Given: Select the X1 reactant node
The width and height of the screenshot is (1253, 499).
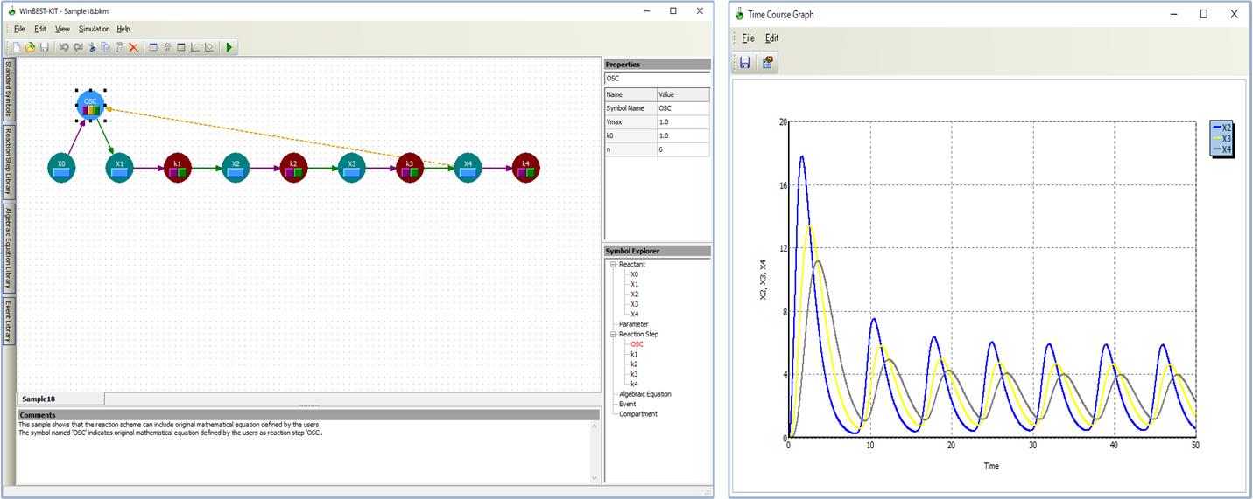Looking at the screenshot, I should (x=119, y=167).
